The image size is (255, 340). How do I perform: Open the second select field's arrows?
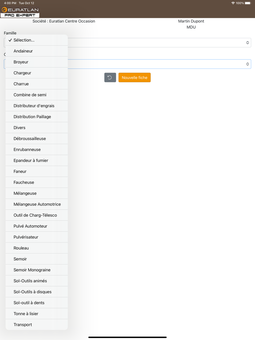247,64
